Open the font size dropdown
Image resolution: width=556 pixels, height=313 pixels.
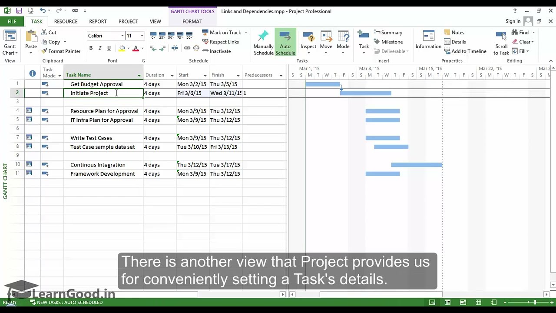pyautogui.click(x=142, y=36)
